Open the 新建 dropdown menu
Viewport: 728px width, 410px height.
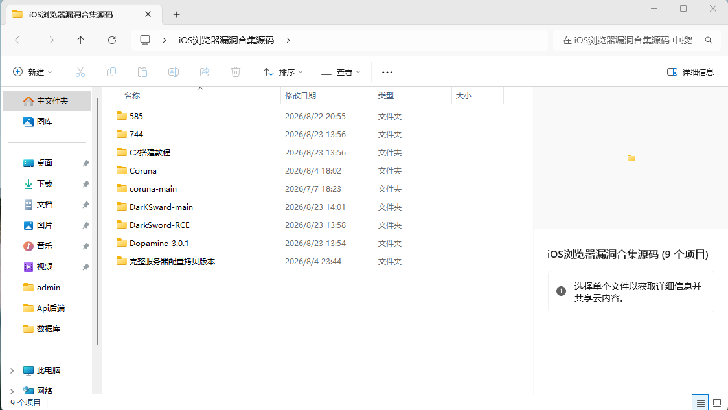pos(32,72)
